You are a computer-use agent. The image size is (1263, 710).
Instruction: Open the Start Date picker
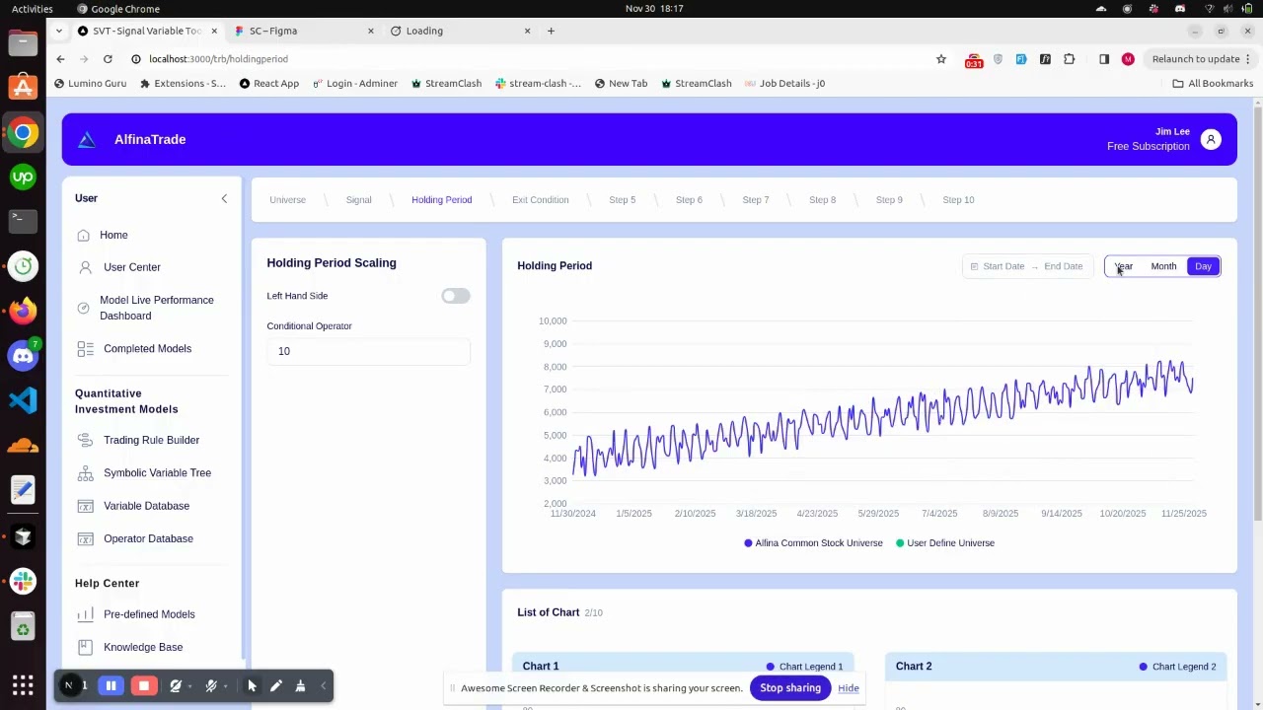[x=1003, y=266]
